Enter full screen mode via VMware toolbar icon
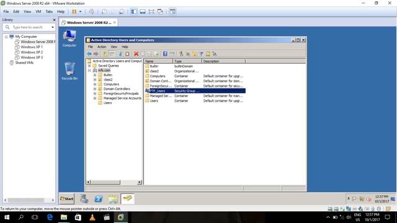The width and height of the screenshot is (397, 223). (x=151, y=12)
